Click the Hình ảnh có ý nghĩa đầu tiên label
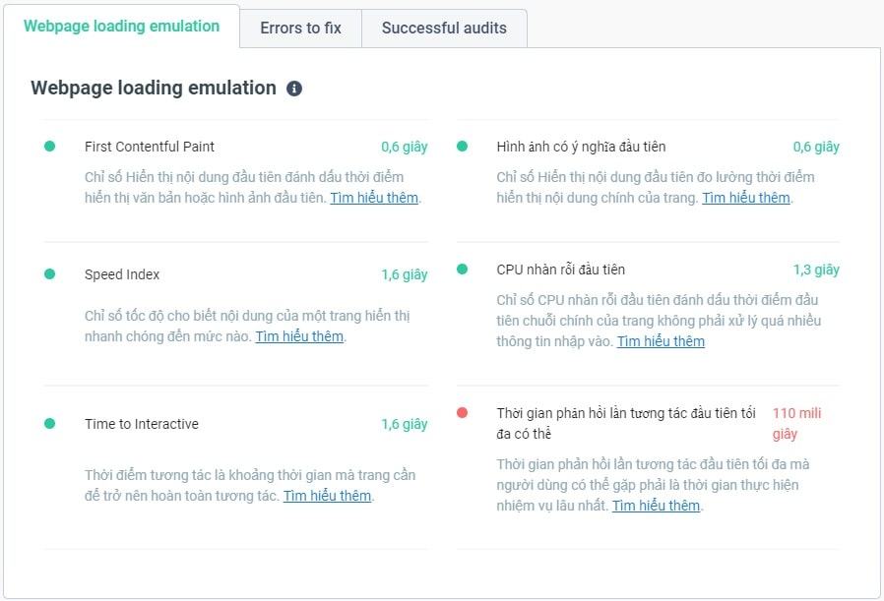The height and width of the screenshot is (601, 884). click(581, 147)
